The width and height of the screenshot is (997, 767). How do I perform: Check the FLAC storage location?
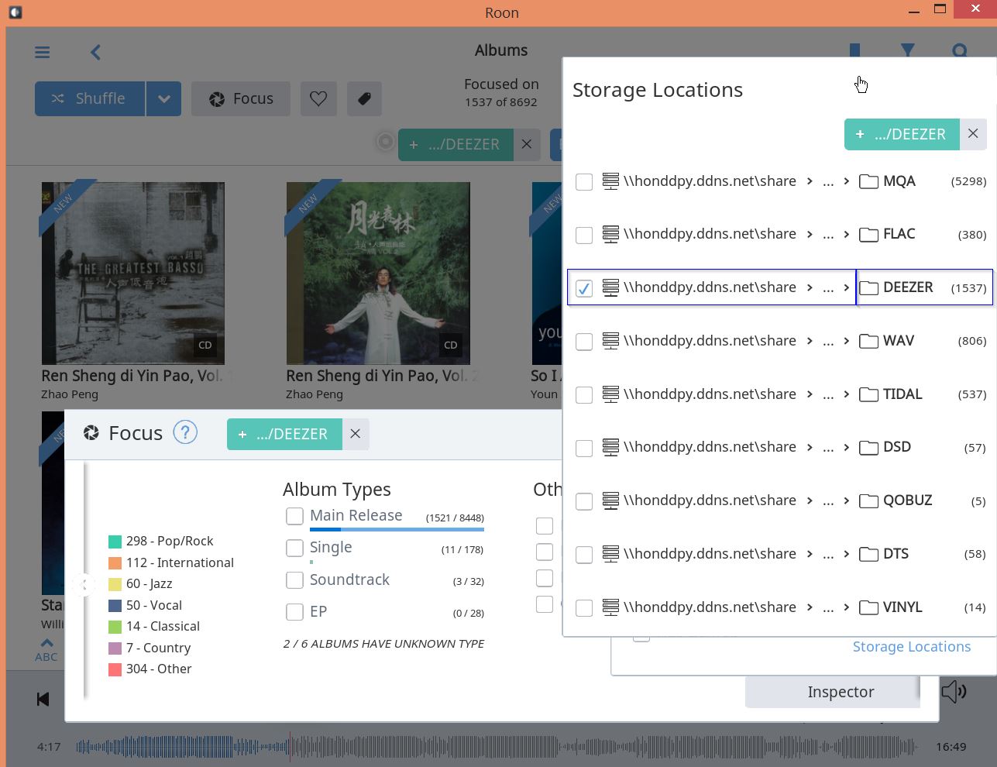point(584,235)
